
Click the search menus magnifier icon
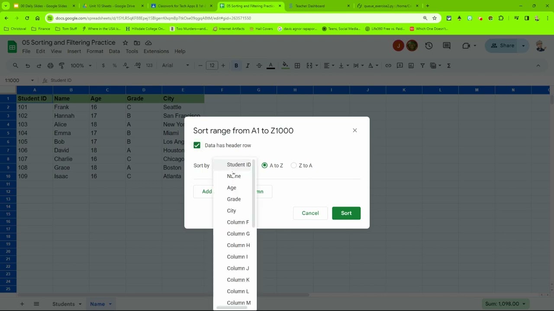point(16,66)
